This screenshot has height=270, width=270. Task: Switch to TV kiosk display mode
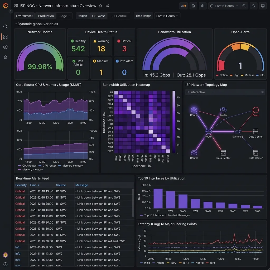click(263, 6)
